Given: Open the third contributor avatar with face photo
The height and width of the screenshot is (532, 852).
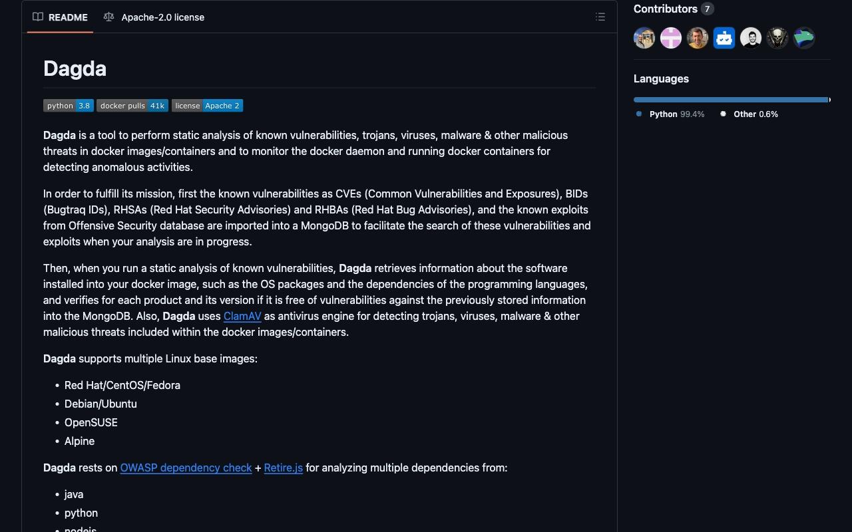Looking at the screenshot, I should click(698, 38).
